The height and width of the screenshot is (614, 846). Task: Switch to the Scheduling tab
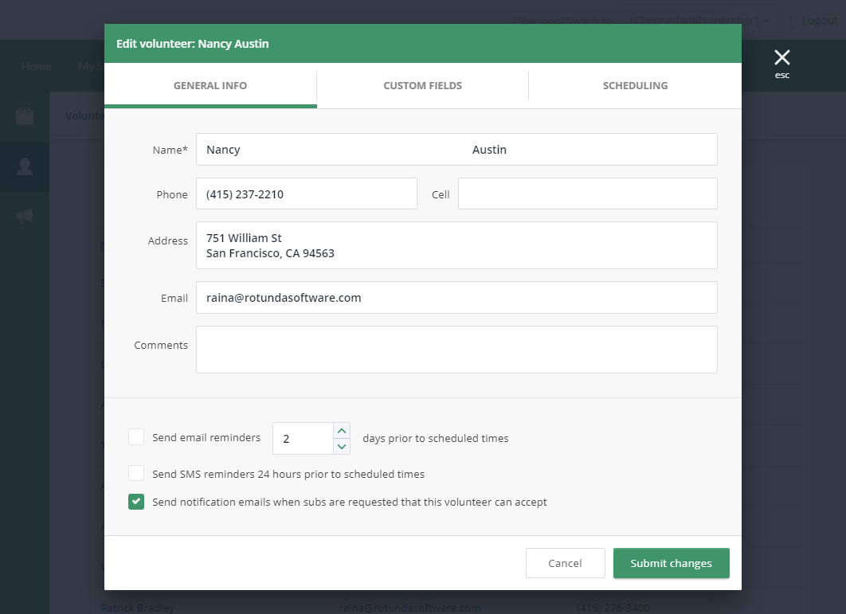click(635, 86)
